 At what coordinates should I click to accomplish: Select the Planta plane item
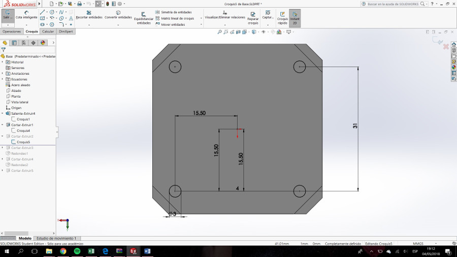point(16,96)
